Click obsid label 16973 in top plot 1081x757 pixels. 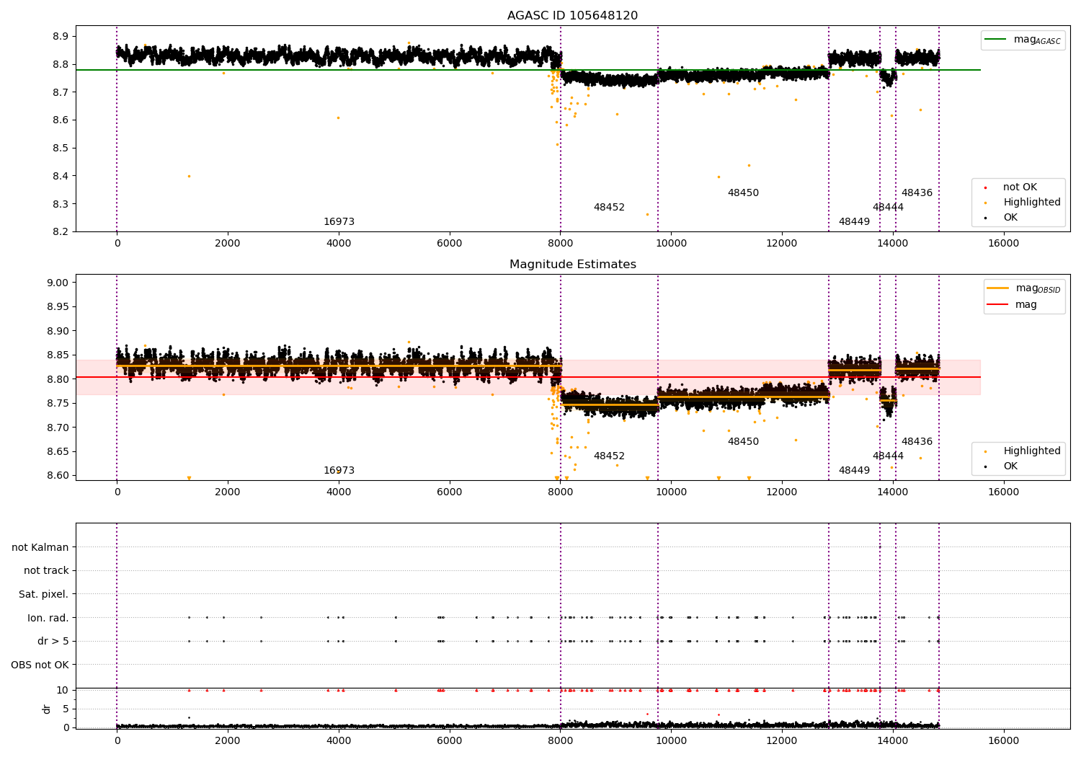(339, 222)
